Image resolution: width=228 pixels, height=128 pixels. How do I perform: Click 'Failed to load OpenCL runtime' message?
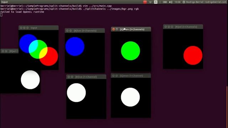[22, 12]
